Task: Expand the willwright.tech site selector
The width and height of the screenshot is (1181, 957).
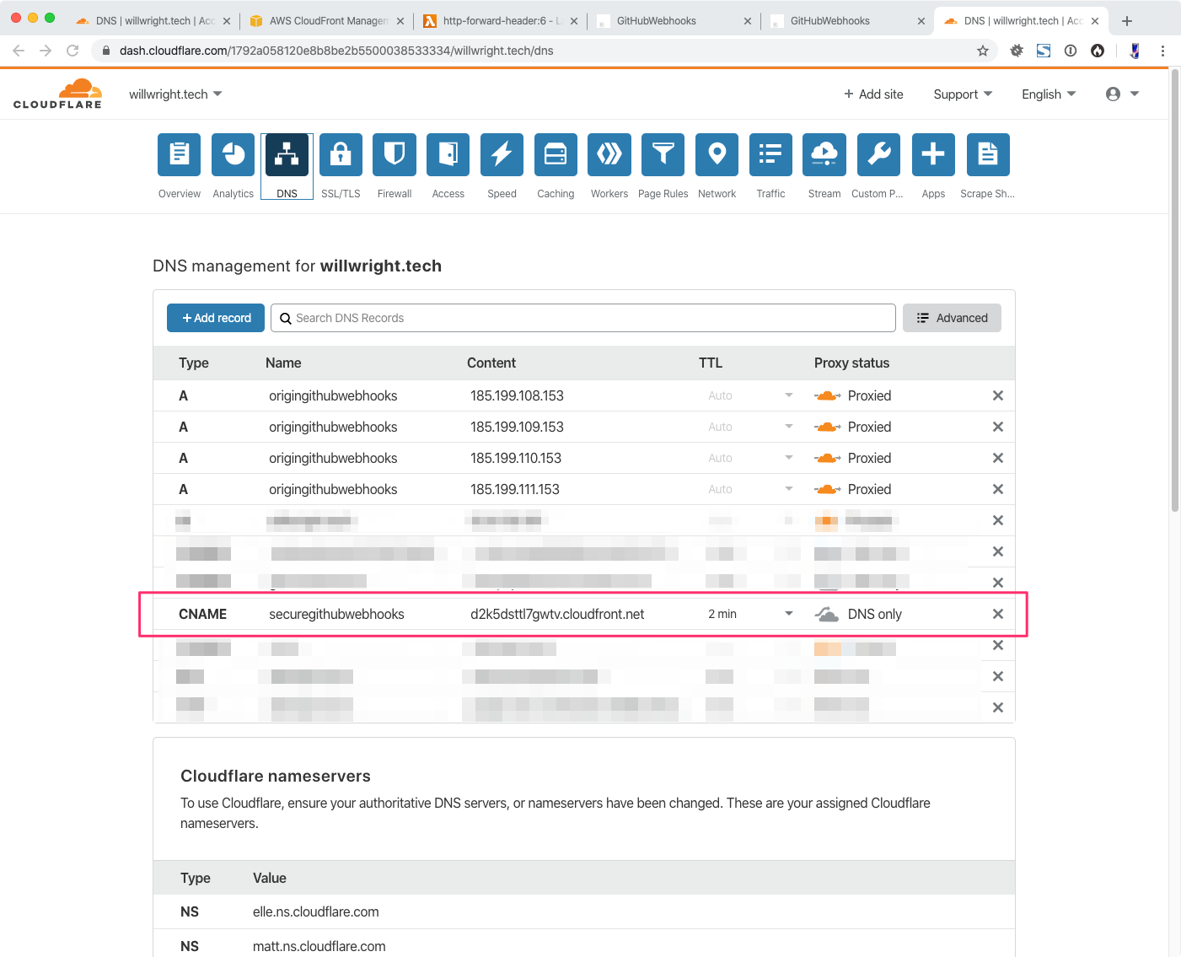Action: (x=175, y=94)
